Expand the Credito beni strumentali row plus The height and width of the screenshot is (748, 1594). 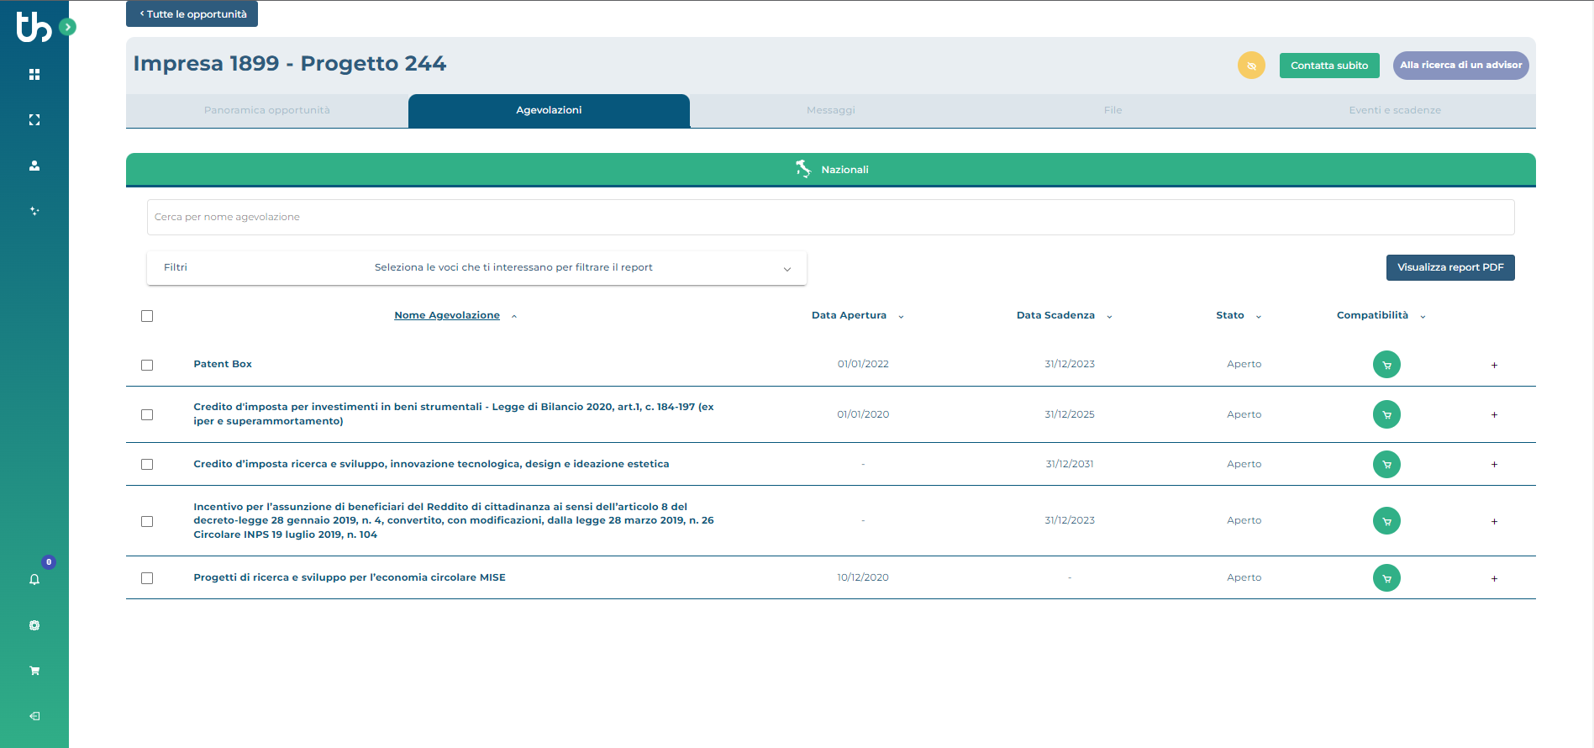click(x=1494, y=414)
